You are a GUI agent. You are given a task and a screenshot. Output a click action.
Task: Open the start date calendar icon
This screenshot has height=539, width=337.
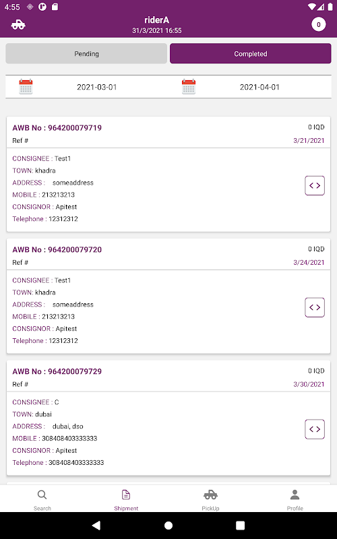point(26,87)
